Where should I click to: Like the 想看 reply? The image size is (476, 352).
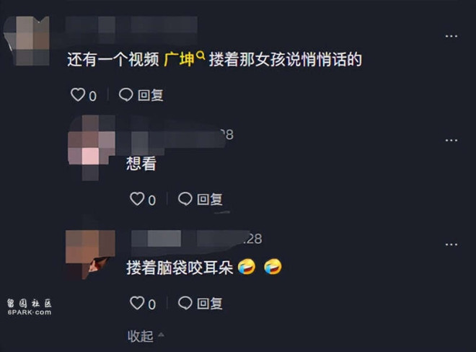137,199
